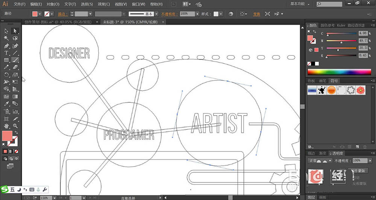Viewport: 376px width, 200px height.
Task: Select the Zoom tool in toolbox
Action: click(x=15, y=125)
